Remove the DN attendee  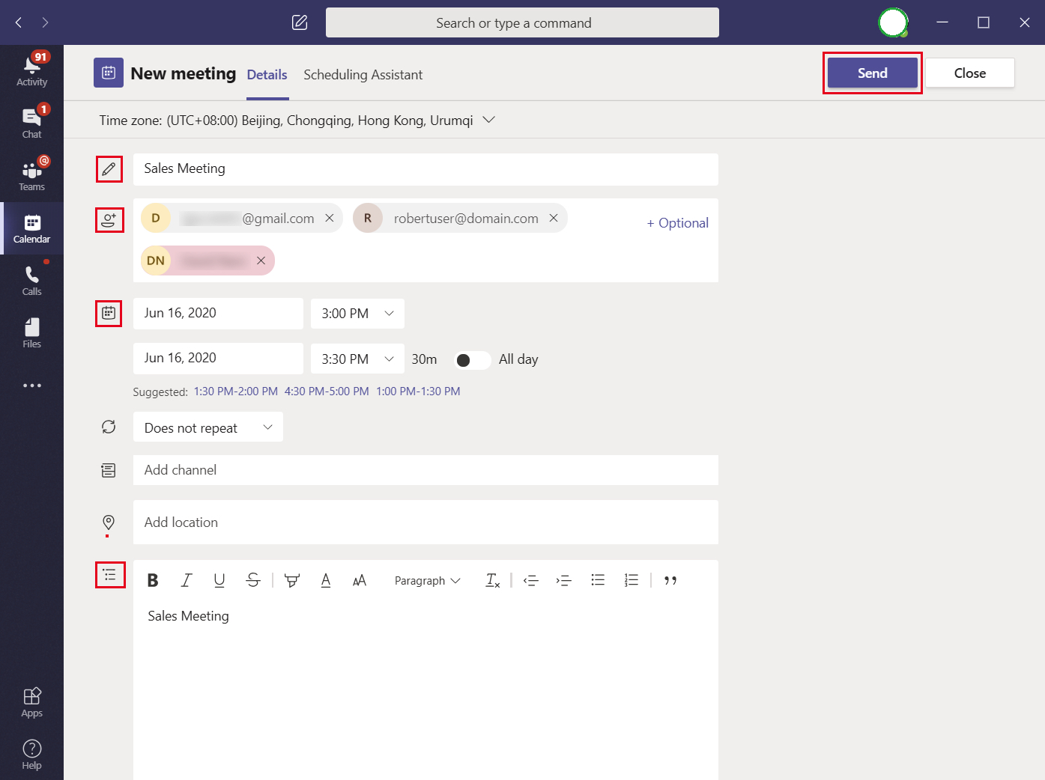click(261, 260)
